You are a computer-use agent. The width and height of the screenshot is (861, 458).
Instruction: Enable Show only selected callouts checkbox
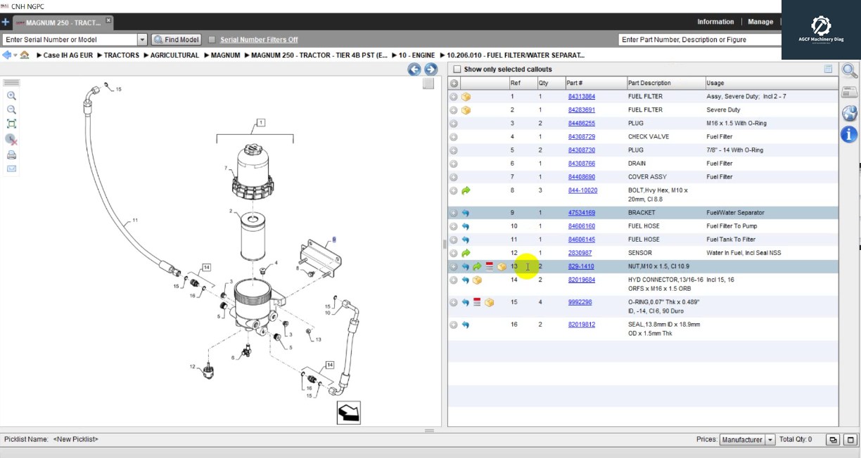[457, 70]
